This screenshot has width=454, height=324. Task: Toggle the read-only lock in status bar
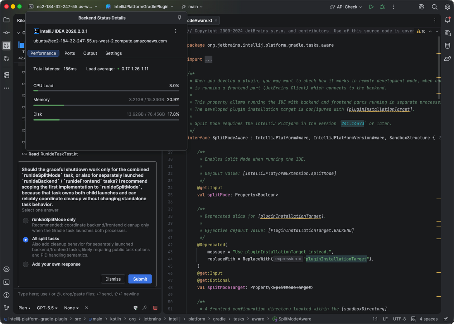[446, 319]
